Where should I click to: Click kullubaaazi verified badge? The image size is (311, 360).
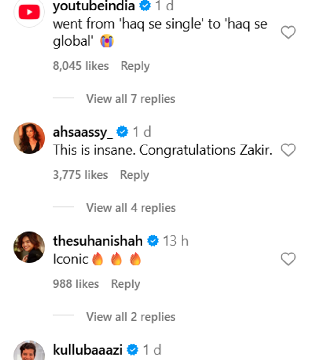[x=133, y=350]
